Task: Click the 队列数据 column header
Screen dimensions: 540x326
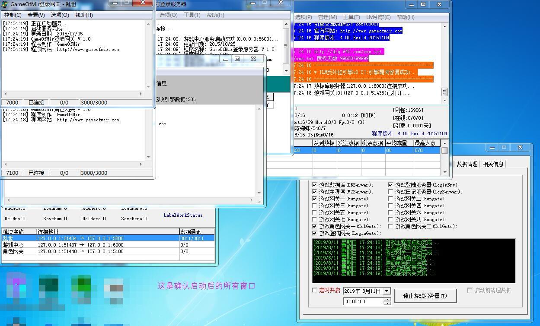Action: [x=324, y=143]
